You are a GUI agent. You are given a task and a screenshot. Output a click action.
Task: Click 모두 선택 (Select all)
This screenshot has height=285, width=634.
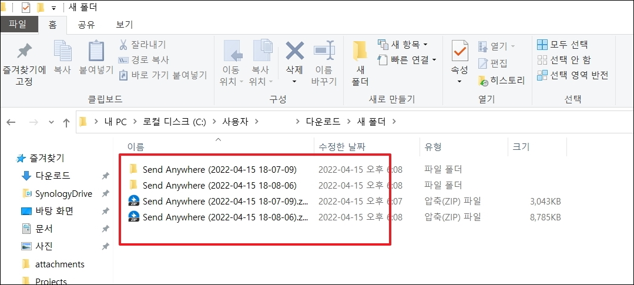pyautogui.click(x=562, y=45)
